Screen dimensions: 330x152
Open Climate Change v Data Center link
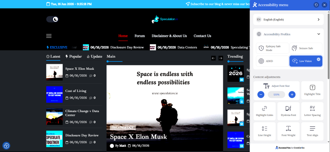click(82, 113)
